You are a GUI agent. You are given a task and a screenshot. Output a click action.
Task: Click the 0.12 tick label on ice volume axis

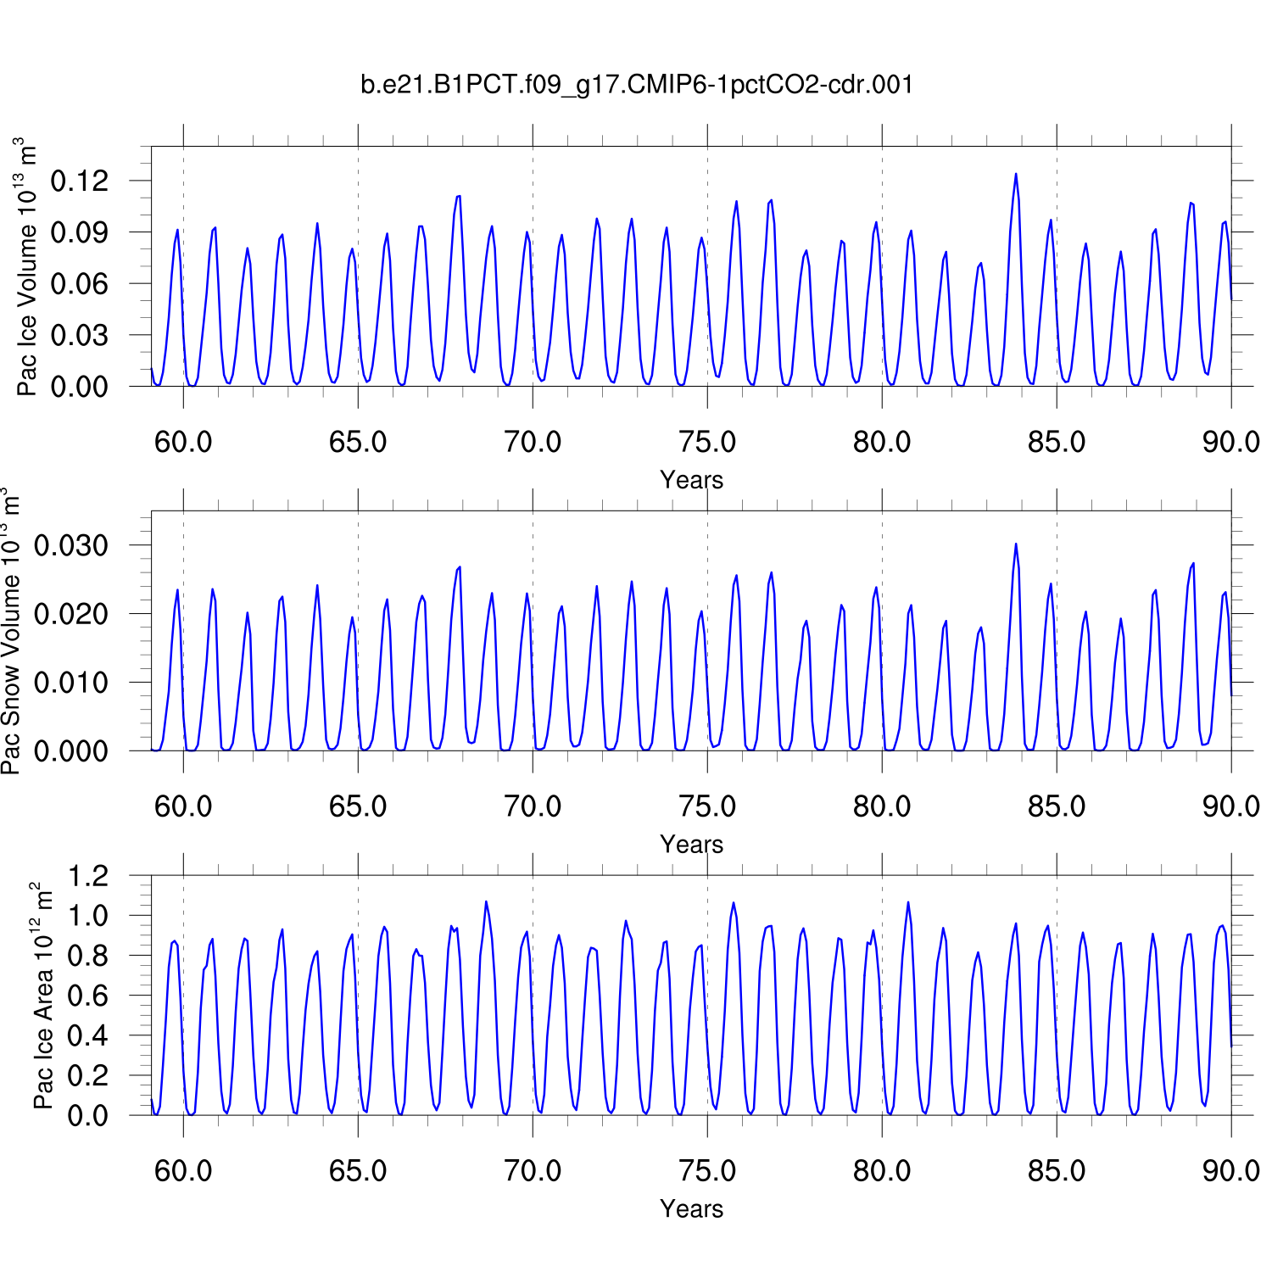tap(80, 181)
